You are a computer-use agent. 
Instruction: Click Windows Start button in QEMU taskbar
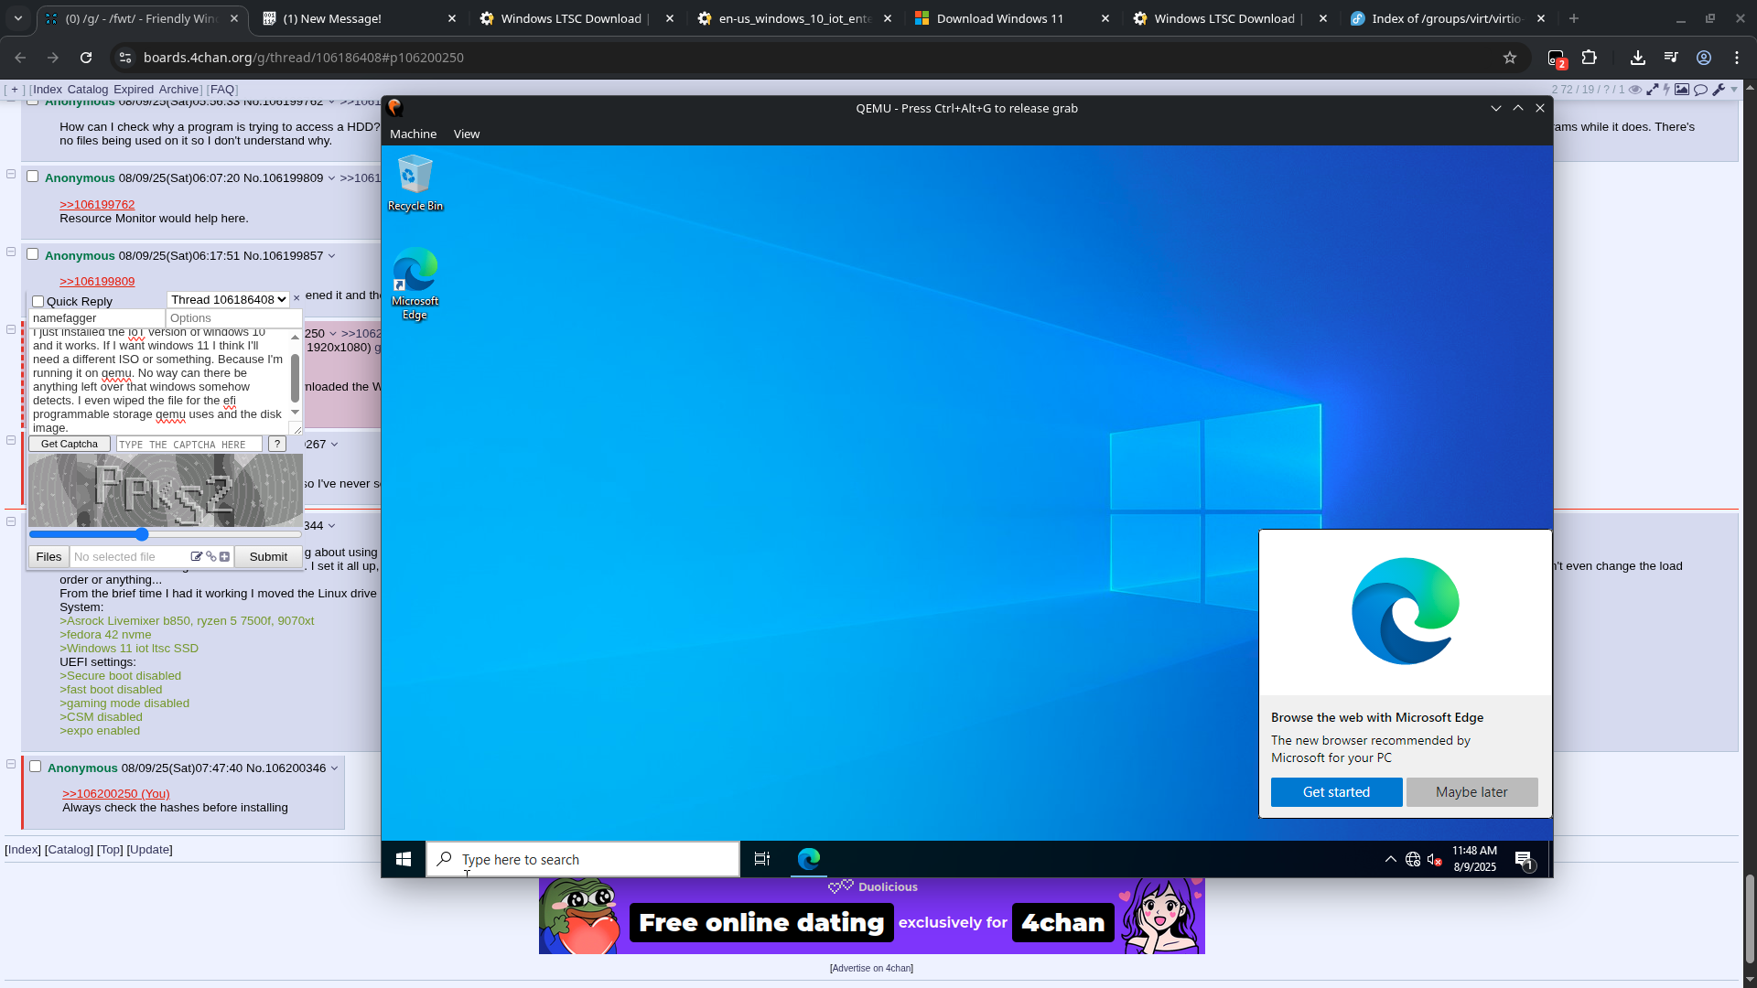click(x=404, y=859)
